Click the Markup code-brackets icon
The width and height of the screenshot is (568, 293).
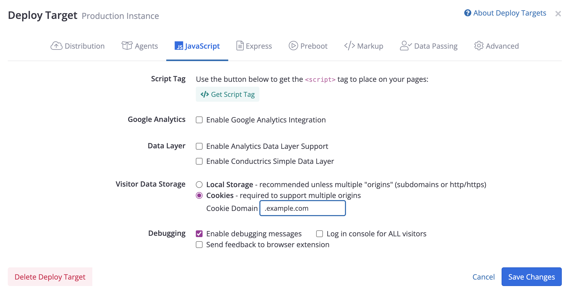349,46
